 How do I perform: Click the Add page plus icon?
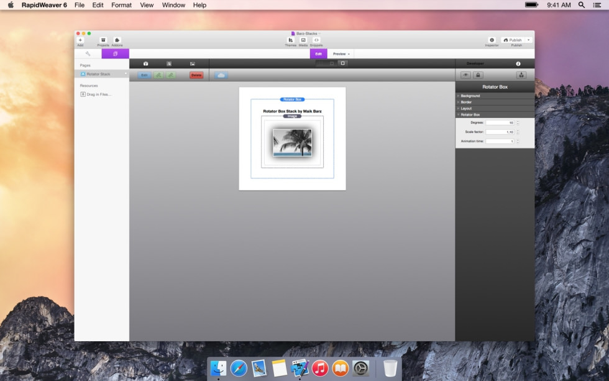point(80,40)
